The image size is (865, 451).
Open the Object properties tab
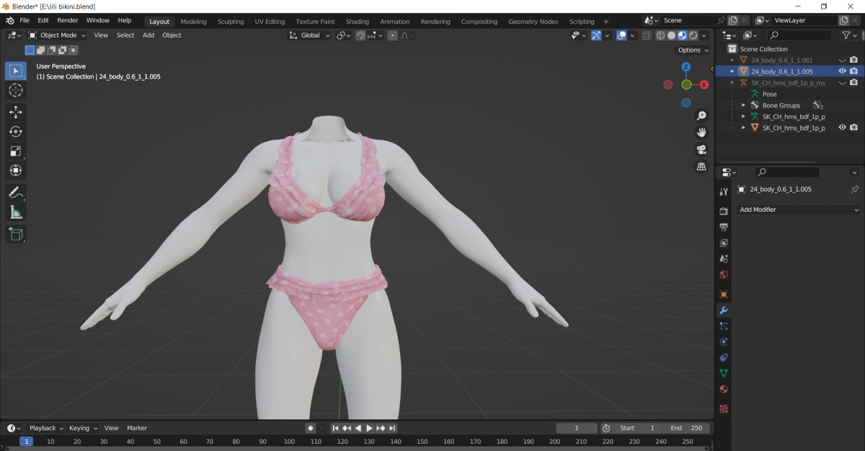click(724, 295)
